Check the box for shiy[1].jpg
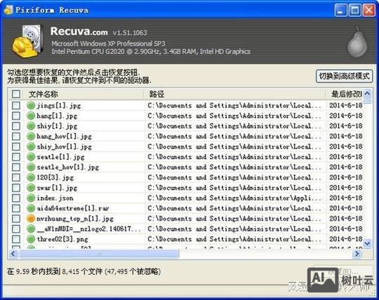This screenshot has height=300, width=379. click(x=16, y=126)
